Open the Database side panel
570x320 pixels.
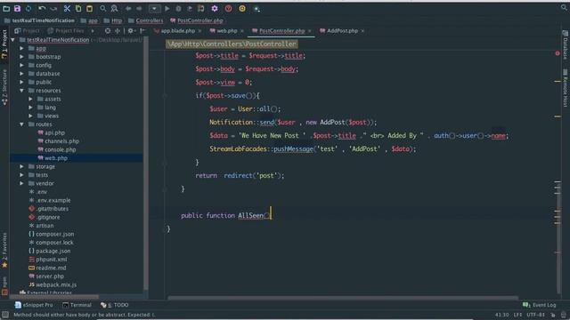click(566, 45)
